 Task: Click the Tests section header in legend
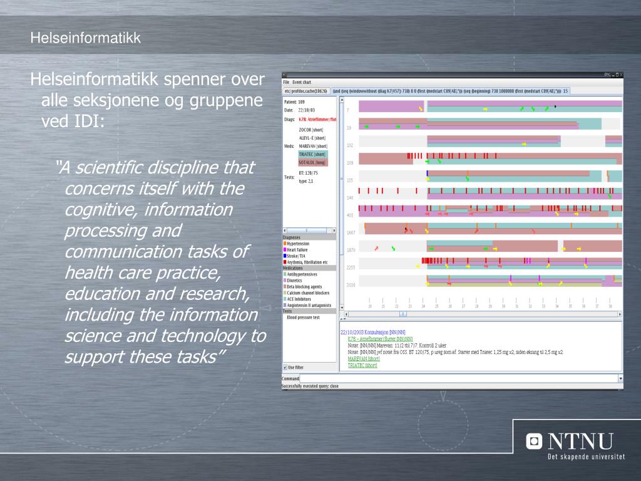click(x=309, y=311)
